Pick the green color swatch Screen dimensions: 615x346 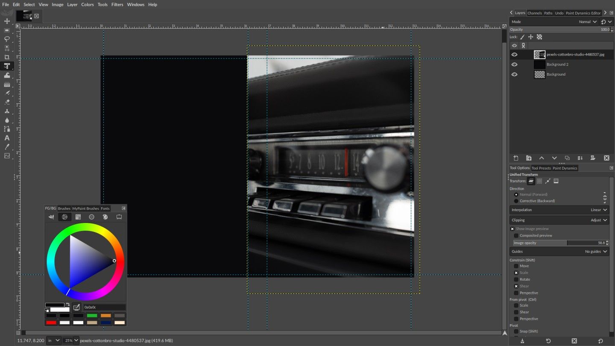coord(92,316)
